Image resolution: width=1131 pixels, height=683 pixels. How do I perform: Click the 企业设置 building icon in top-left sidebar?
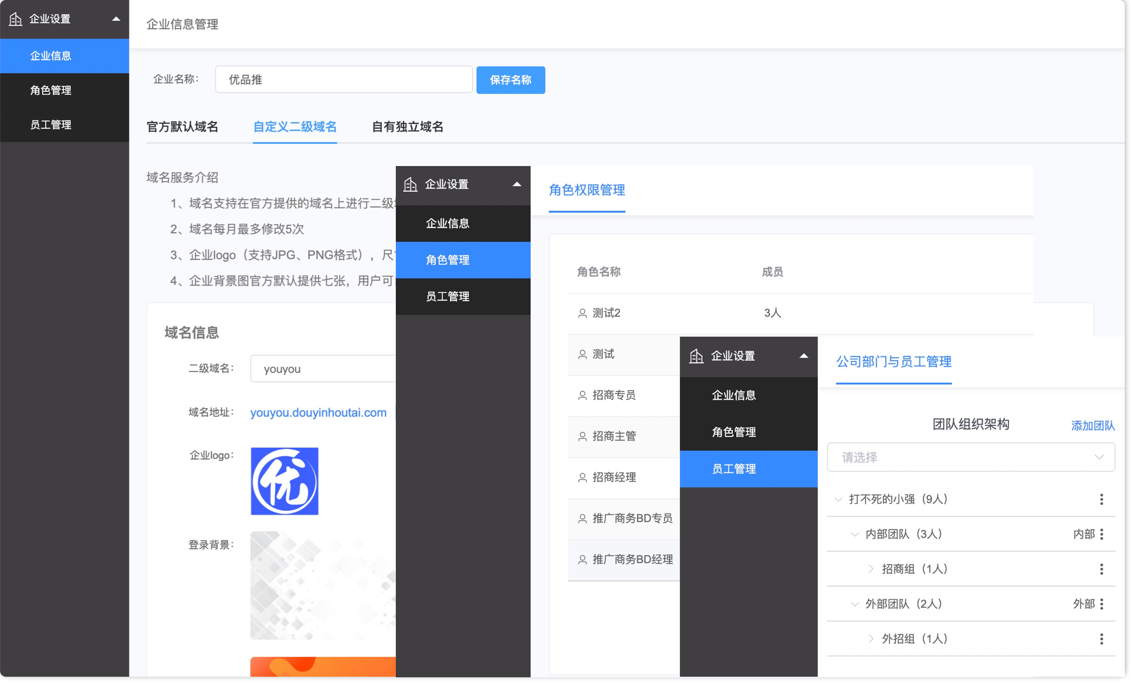[15, 19]
